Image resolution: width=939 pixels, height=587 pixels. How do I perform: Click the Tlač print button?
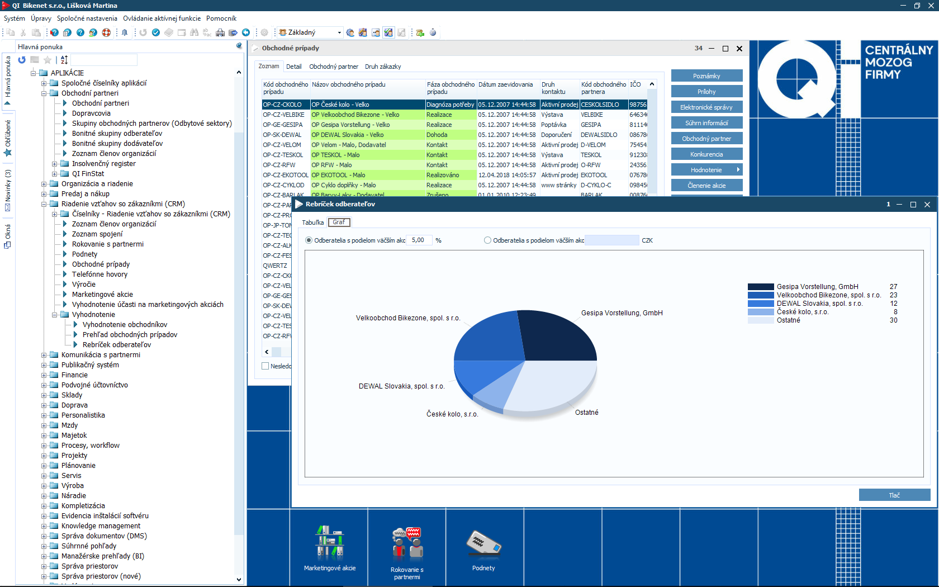894,495
